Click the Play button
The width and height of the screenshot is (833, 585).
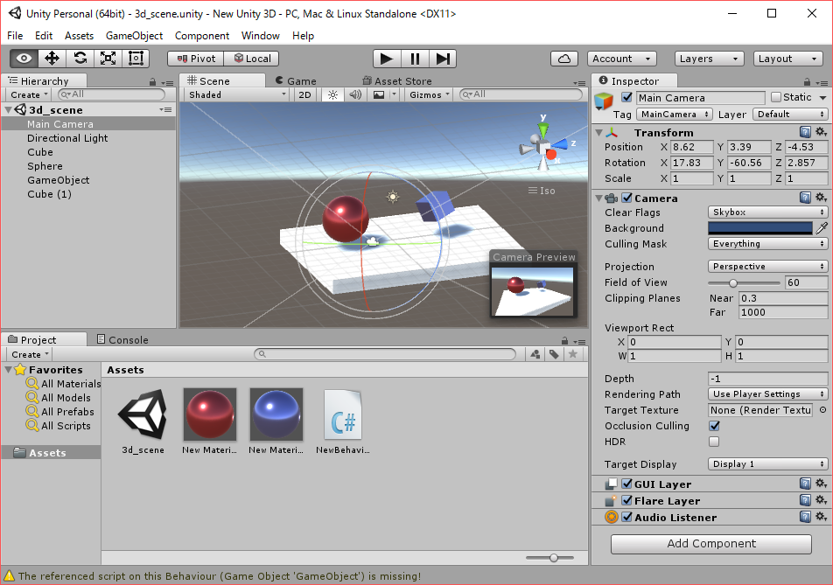click(386, 59)
